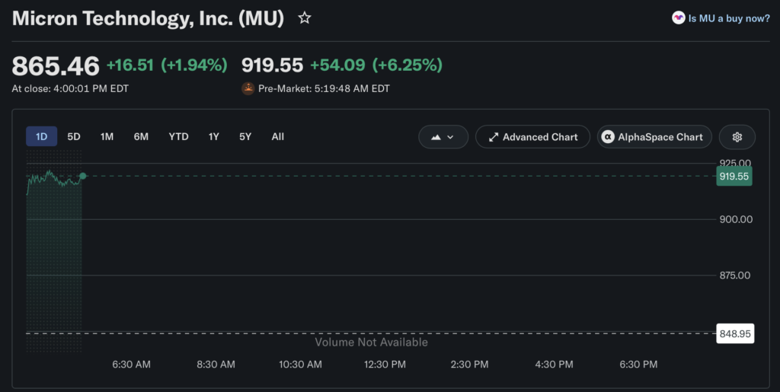The image size is (780, 392).
Task: Switch to the 6M time range
Action: pos(141,136)
